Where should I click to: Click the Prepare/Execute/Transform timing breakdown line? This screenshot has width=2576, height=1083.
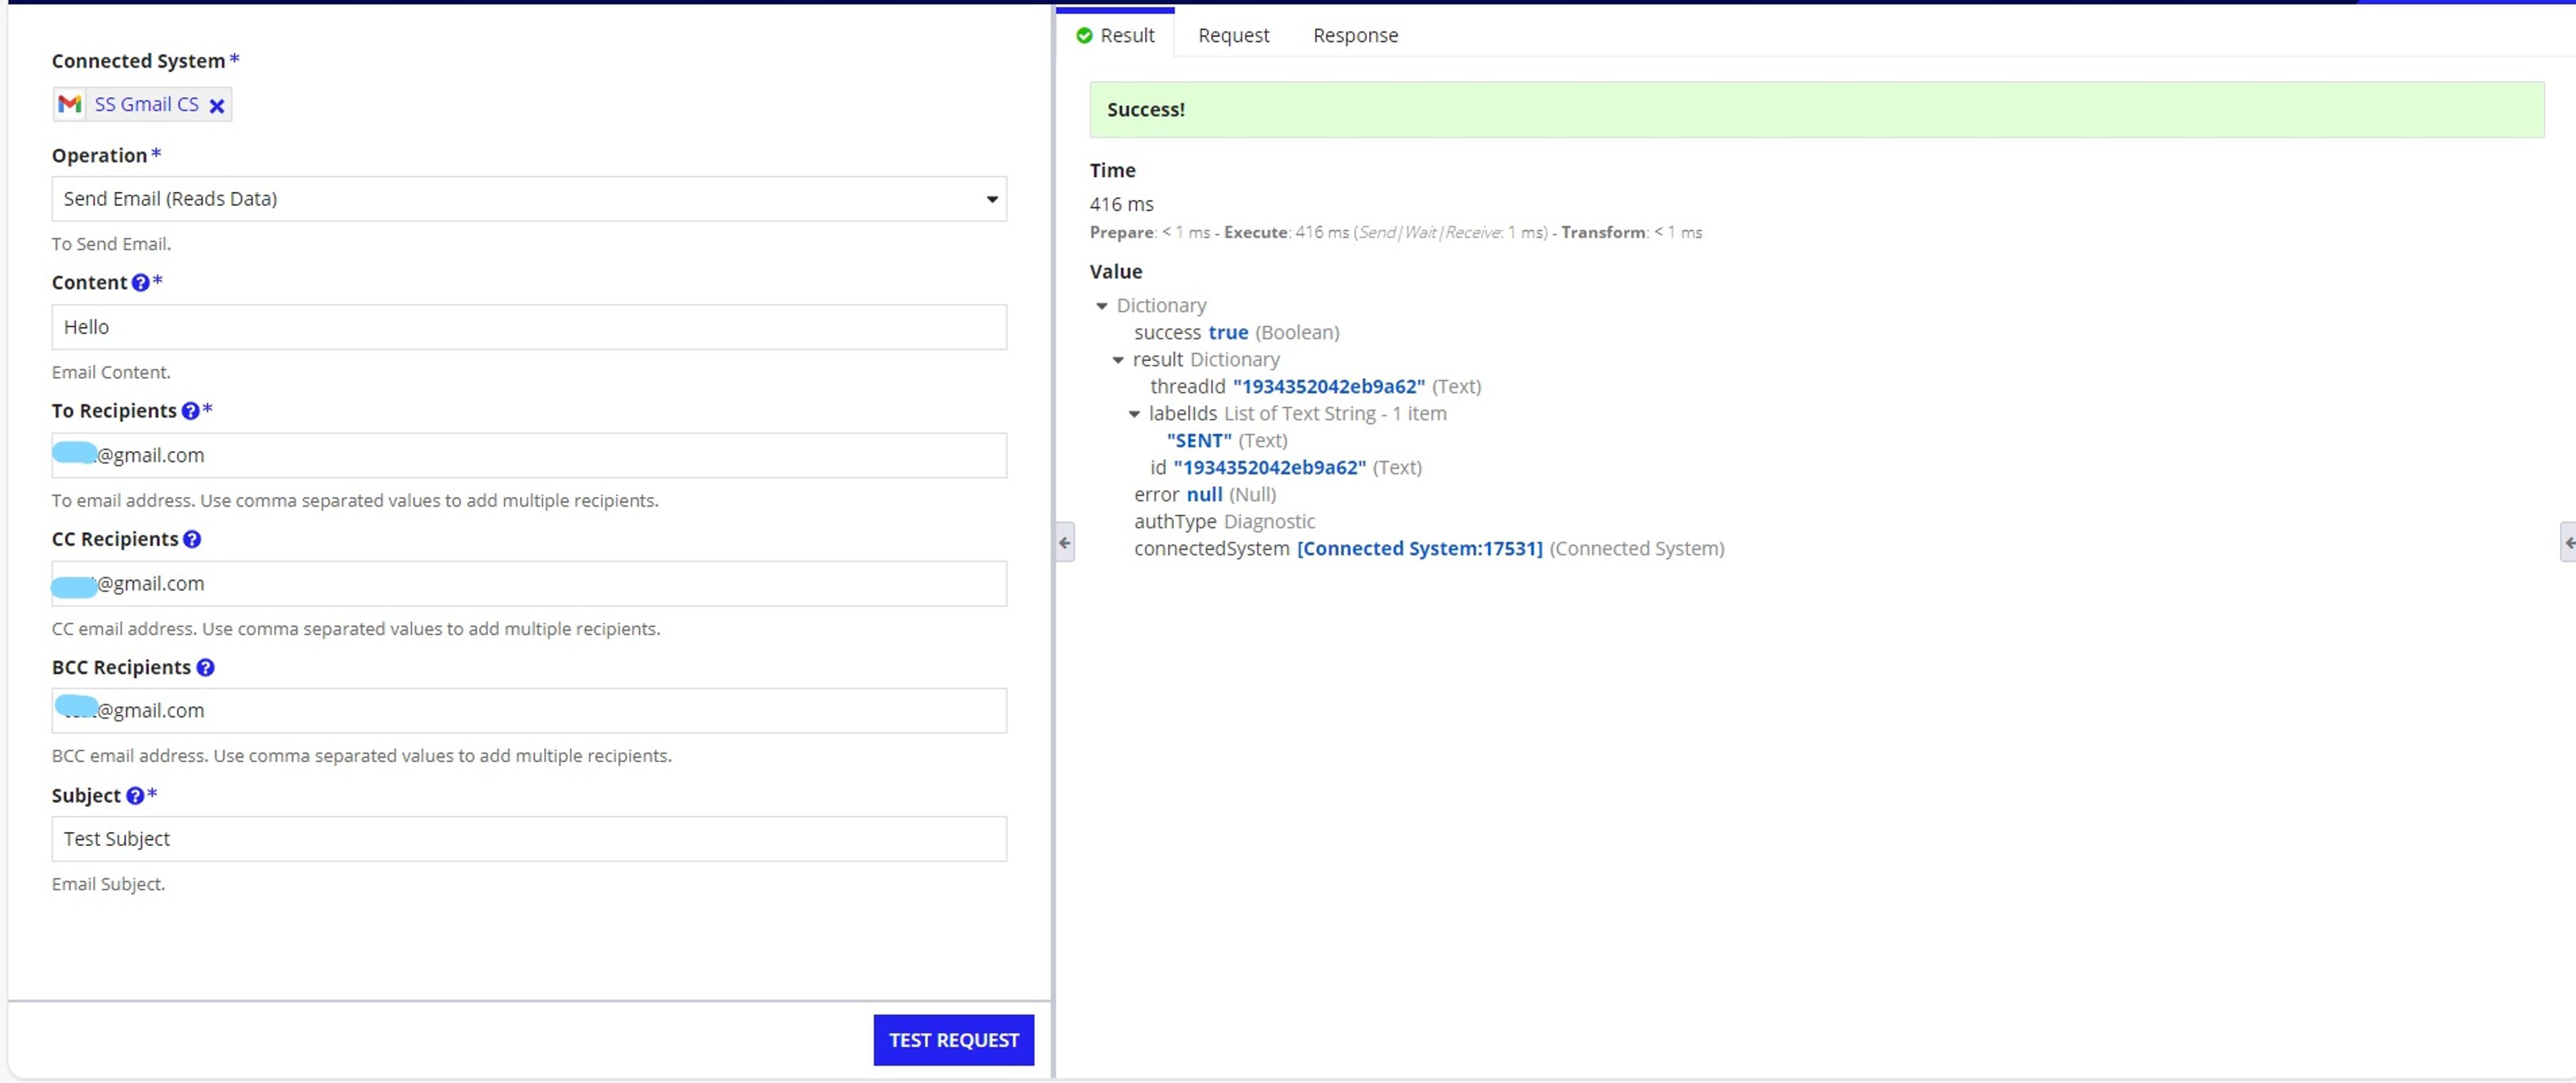click(x=1395, y=232)
